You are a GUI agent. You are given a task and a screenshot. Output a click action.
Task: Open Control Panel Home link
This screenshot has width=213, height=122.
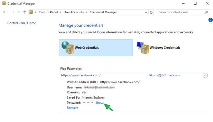[22, 23]
